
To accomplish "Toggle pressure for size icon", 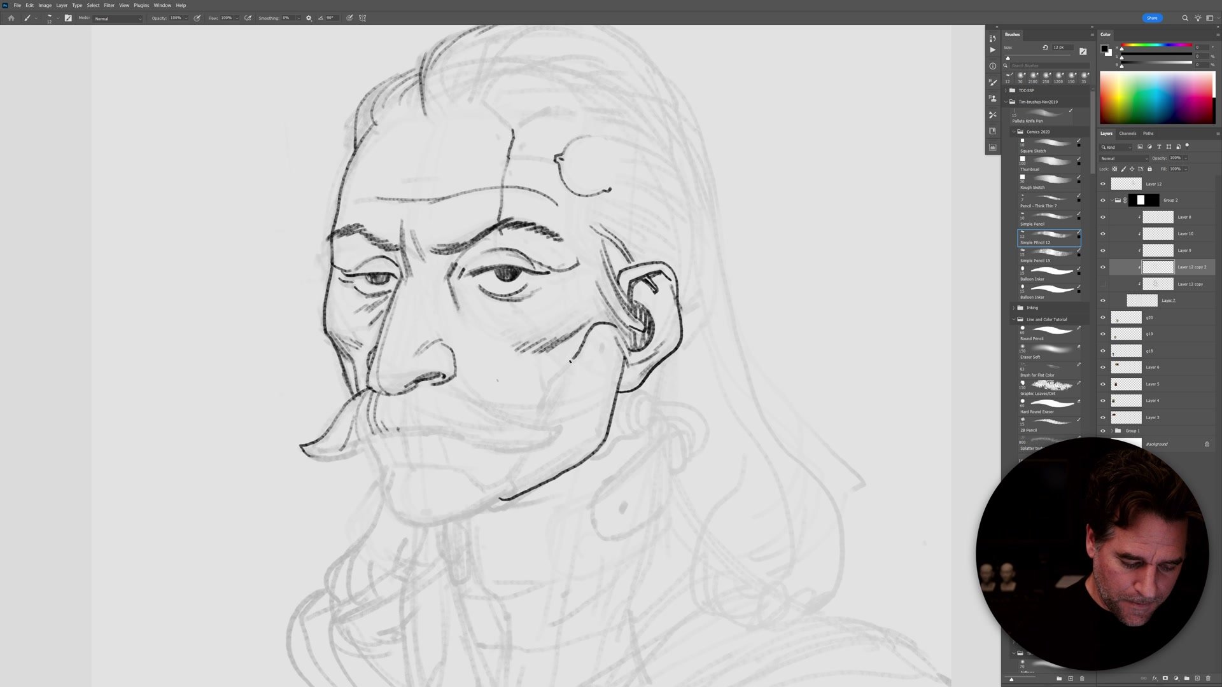I will coord(349,18).
